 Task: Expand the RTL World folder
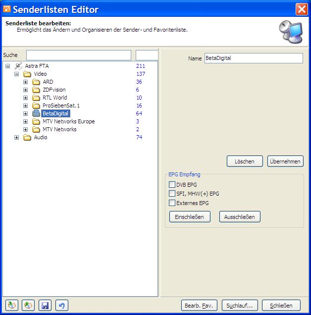[x=26, y=98]
